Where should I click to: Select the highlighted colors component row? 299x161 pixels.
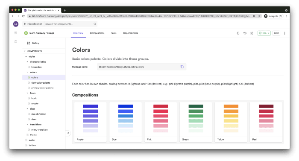[x=44, y=77]
